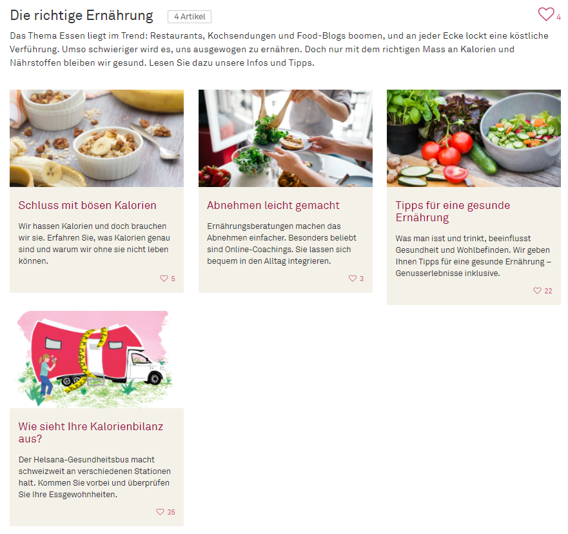The width and height of the screenshot is (568, 534).
Task: Click heart icon on Kalorienbilanz card
Action: (x=160, y=511)
